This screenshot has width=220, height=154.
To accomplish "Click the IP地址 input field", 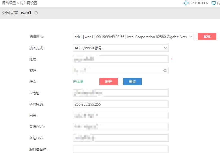I will point(121,93).
